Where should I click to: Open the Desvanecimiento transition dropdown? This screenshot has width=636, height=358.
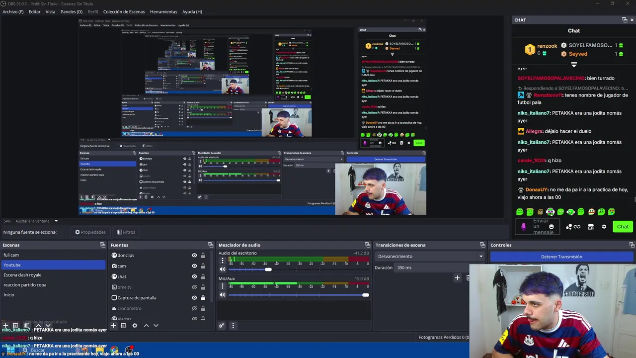tap(430, 257)
